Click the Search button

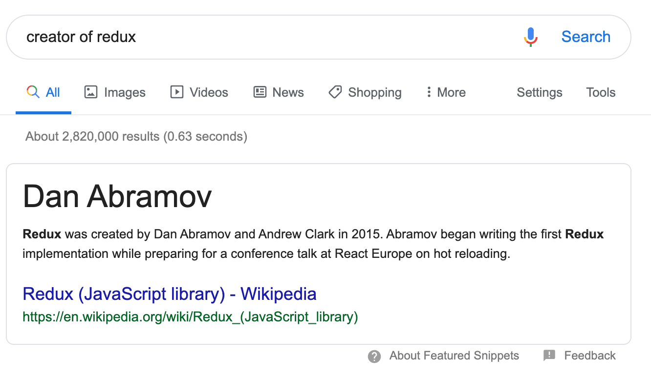[586, 37]
